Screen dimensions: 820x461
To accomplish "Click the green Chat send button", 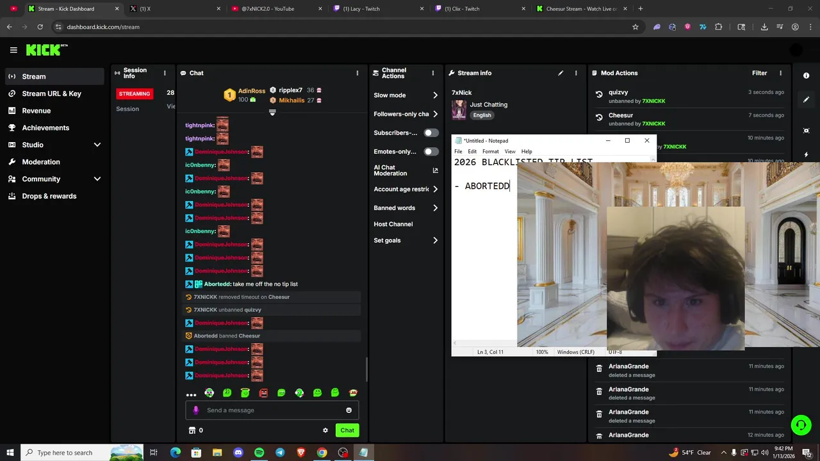I will pyautogui.click(x=347, y=430).
